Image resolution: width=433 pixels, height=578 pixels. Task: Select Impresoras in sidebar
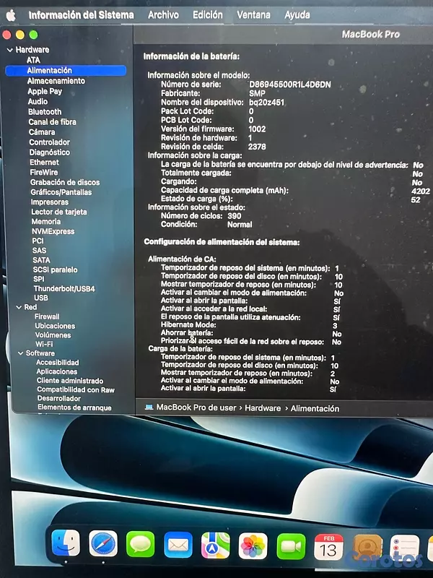(50, 202)
